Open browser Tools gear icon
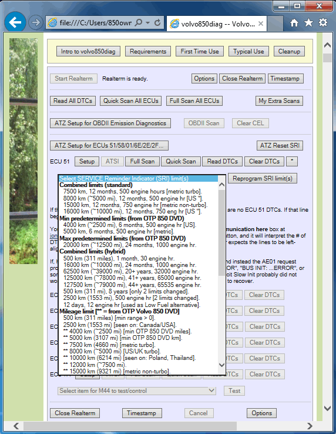This screenshot has width=336, height=434. 322,23
